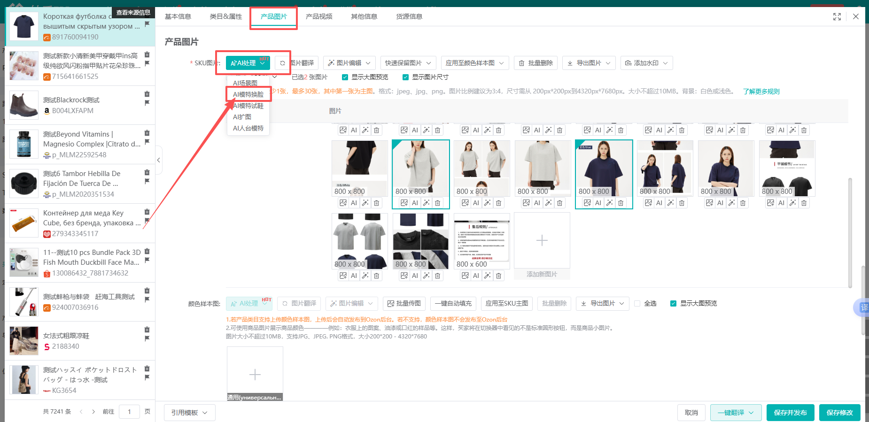Select AI模特换脸 from the AI menu

coord(248,94)
